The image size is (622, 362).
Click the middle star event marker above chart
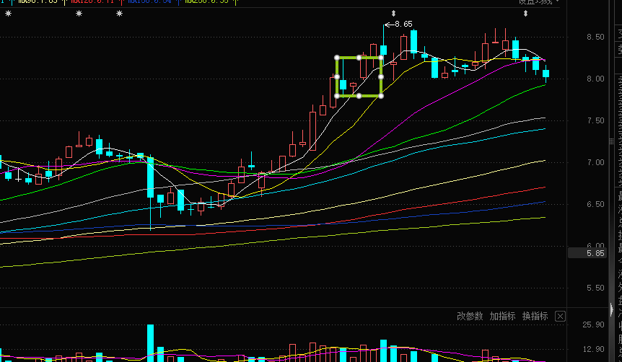tap(79, 14)
